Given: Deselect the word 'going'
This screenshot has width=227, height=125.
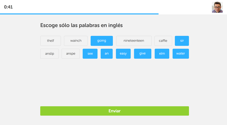Looking at the screenshot, I should click(102, 41).
